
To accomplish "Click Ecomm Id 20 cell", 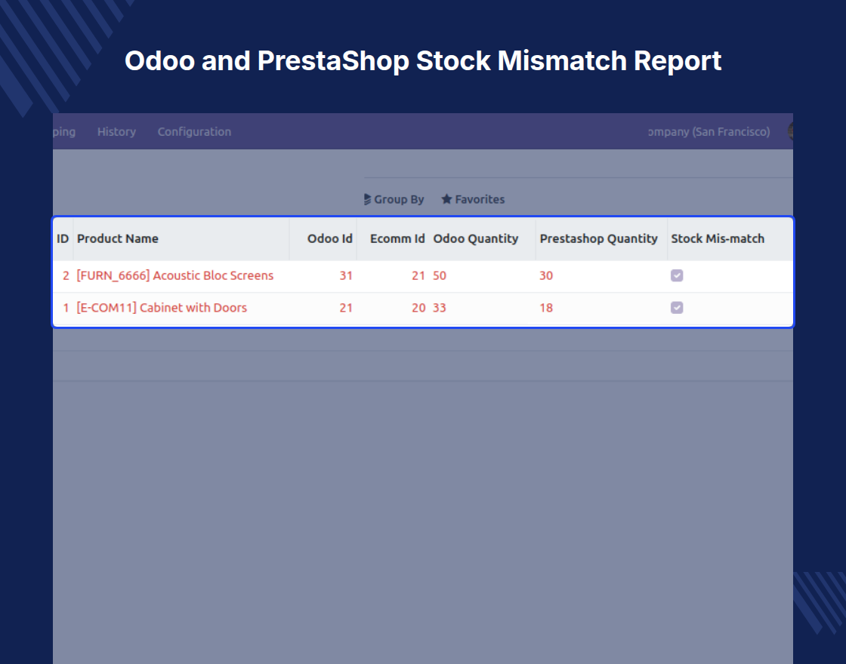I will pos(418,308).
